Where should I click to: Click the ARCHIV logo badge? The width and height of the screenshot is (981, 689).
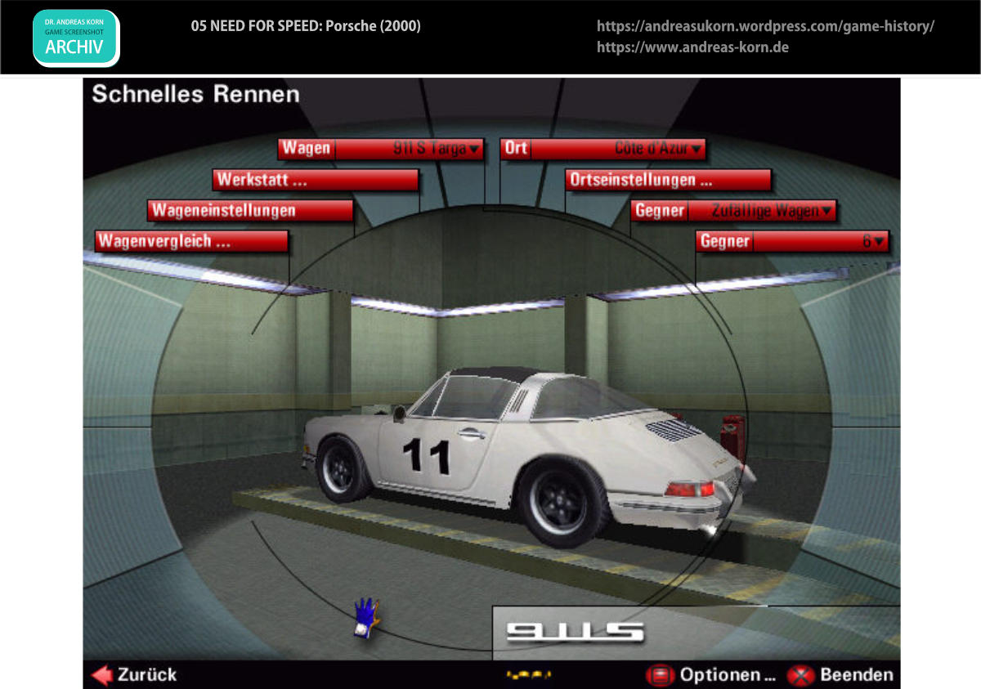tap(76, 38)
